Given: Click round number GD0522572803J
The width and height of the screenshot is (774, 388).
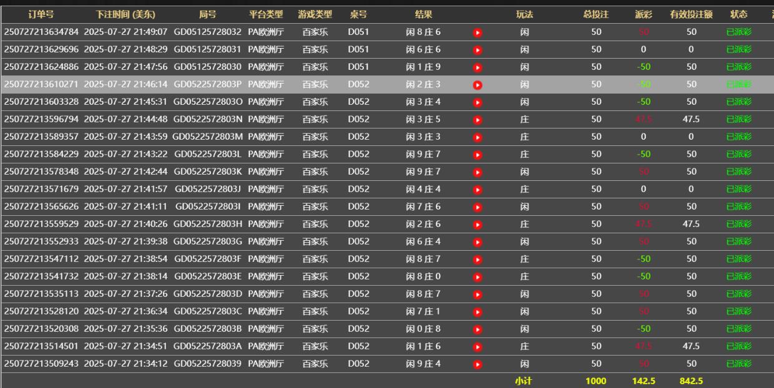Looking at the screenshot, I should point(207,189).
